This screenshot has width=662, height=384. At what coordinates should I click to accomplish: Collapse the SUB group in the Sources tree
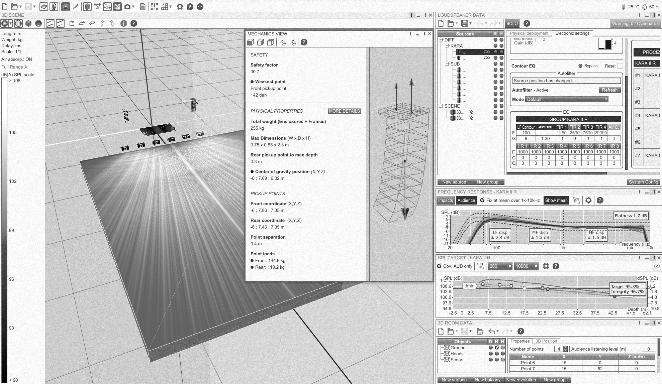pyautogui.click(x=447, y=64)
